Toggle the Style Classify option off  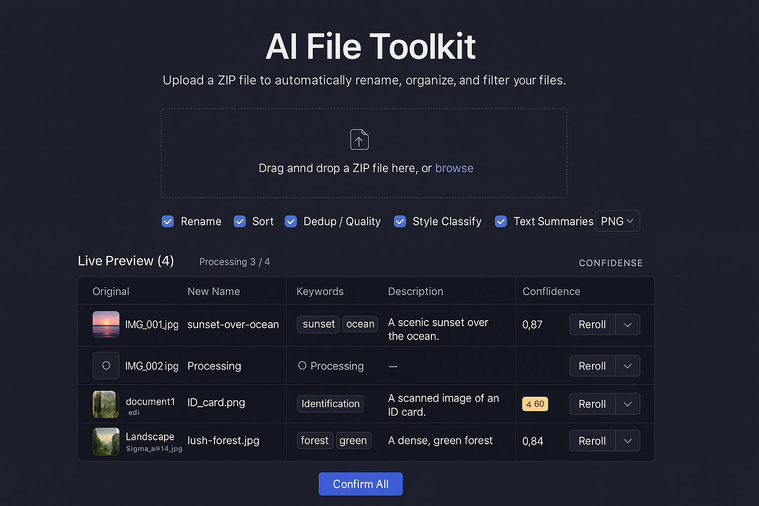click(400, 221)
